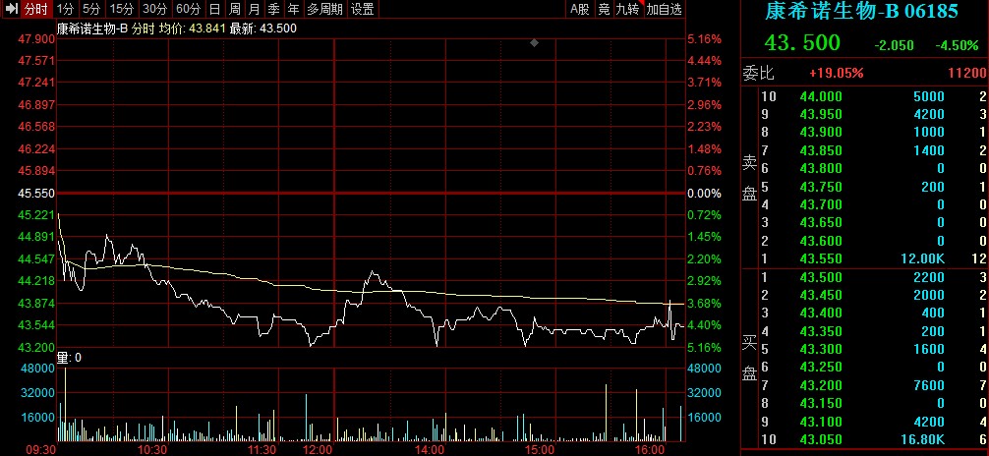Image resolution: width=989 pixels, height=456 pixels.
Task: Select the 分时 intraday chart tab
Action: click(35, 9)
